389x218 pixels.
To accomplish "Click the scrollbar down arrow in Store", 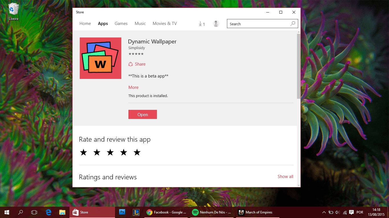I will [298, 185].
